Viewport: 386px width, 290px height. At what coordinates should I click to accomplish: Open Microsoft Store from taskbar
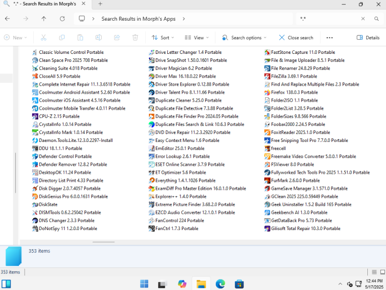click(x=239, y=284)
